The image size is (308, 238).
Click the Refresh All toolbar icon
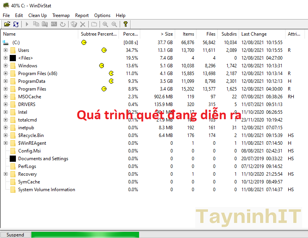coord(16,24)
